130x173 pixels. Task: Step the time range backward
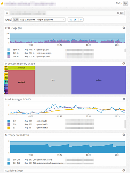coord(70,20)
